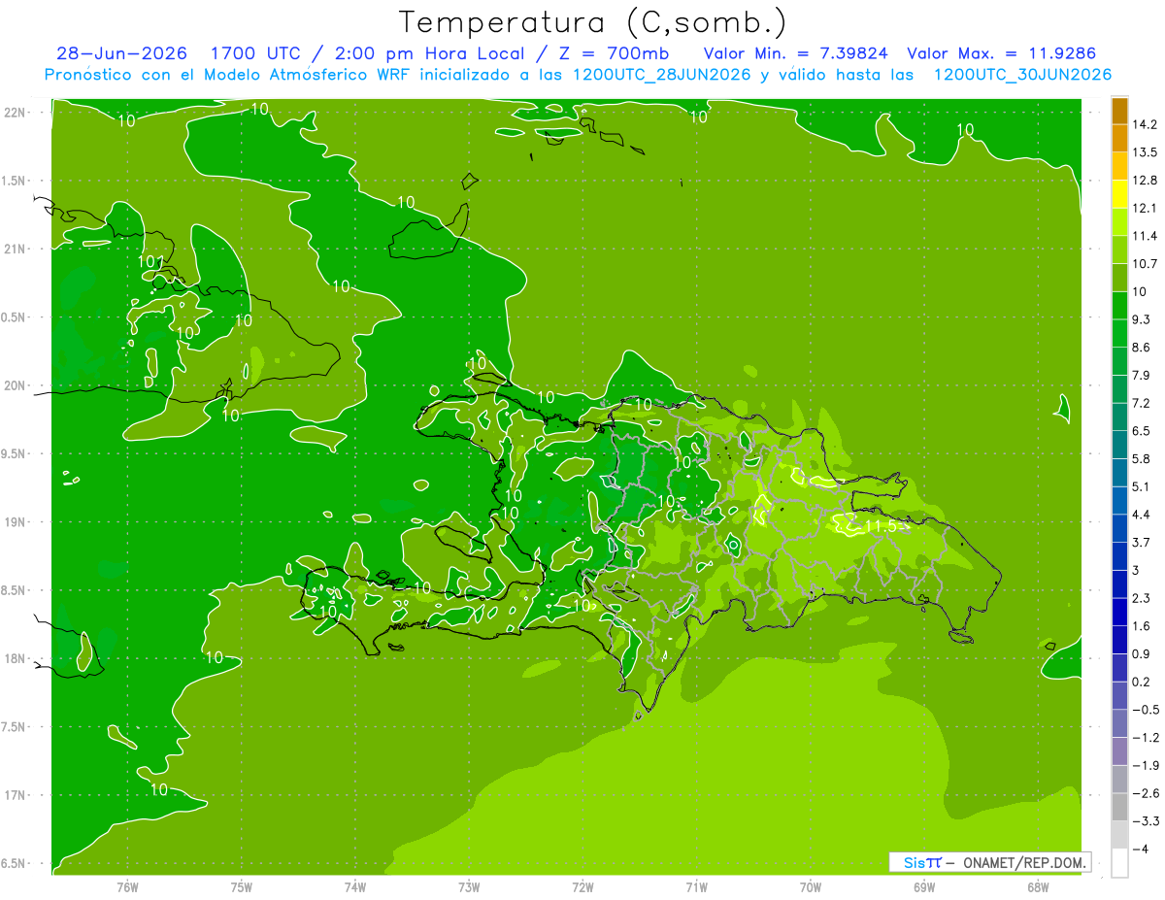Click the '8.6' value on the color scale
Screen dimensions: 1165x900
1142,348
